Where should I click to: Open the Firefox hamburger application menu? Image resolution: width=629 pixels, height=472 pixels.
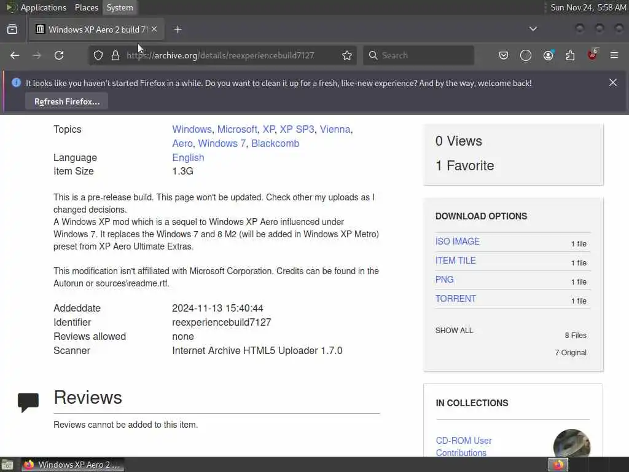[x=614, y=55]
